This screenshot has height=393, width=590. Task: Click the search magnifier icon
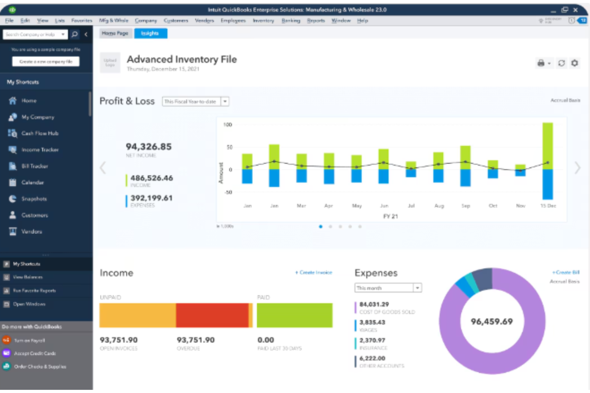[x=74, y=35]
